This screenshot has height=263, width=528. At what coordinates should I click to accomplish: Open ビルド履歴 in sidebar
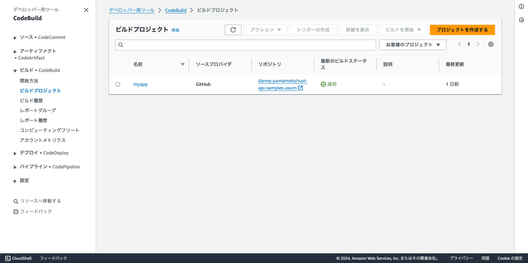tap(31, 101)
